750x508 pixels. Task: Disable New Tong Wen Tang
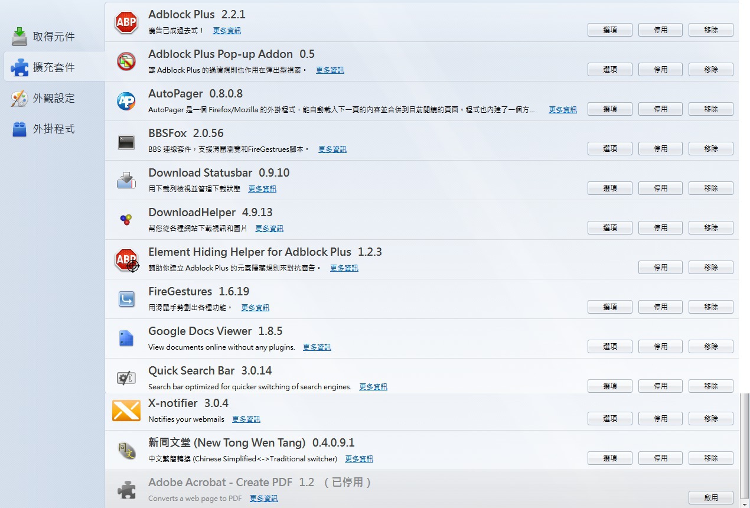(x=660, y=458)
